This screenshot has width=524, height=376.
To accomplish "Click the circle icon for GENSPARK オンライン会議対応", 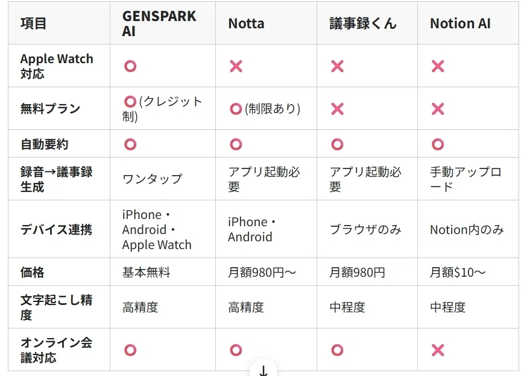I will point(130,350).
